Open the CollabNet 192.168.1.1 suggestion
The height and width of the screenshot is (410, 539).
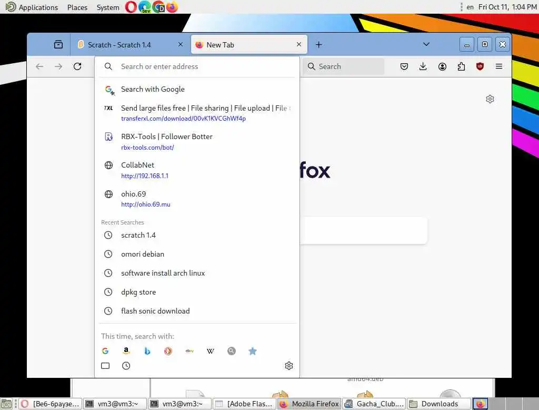(197, 170)
